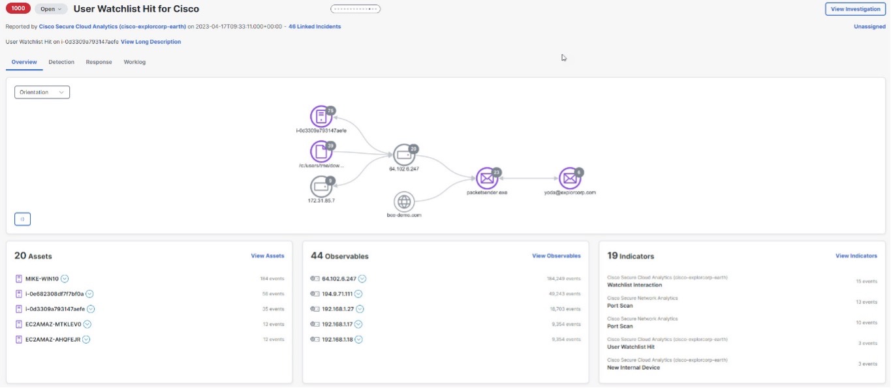Click the MIKE-WIN10 asset device icon
Viewport: 893px width, 390px height.
(x=19, y=278)
